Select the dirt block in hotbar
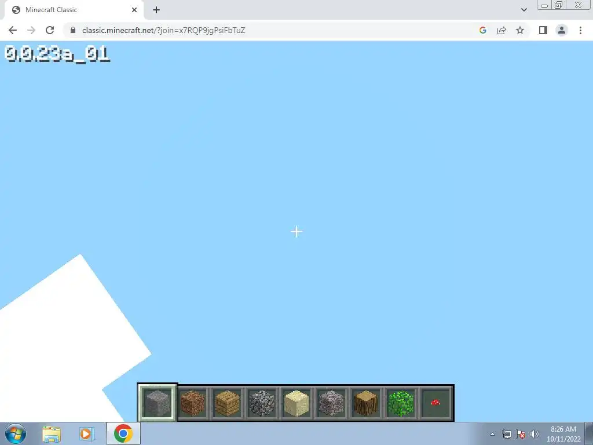The height and width of the screenshot is (445, 593). coord(192,403)
